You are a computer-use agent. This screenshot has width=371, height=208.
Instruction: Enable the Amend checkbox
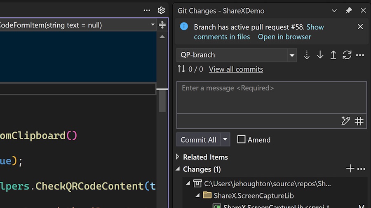pos(241,140)
